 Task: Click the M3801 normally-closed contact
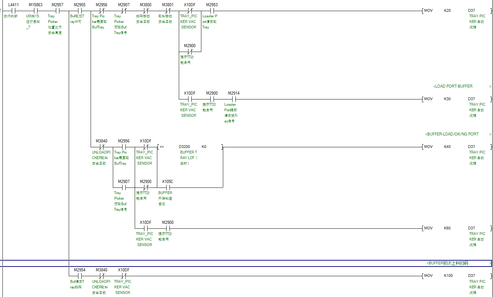(x=168, y=11)
